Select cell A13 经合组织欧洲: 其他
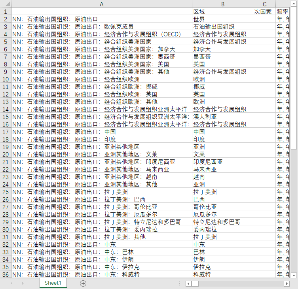The image size is (298, 289). pyautogui.click(x=102, y=102)
